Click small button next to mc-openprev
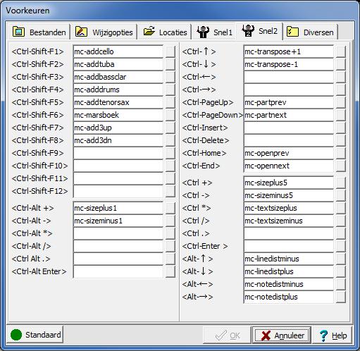The height and width of the screenshot is (351, 360). point(341,153)
